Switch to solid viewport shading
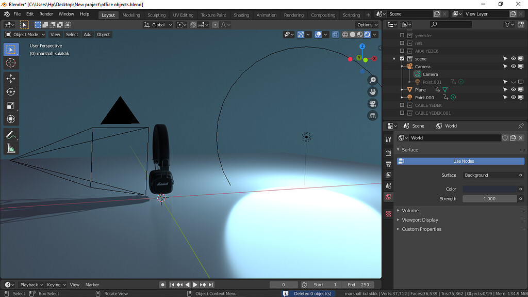This screenshot has height=297, width=528. (353, 35)
